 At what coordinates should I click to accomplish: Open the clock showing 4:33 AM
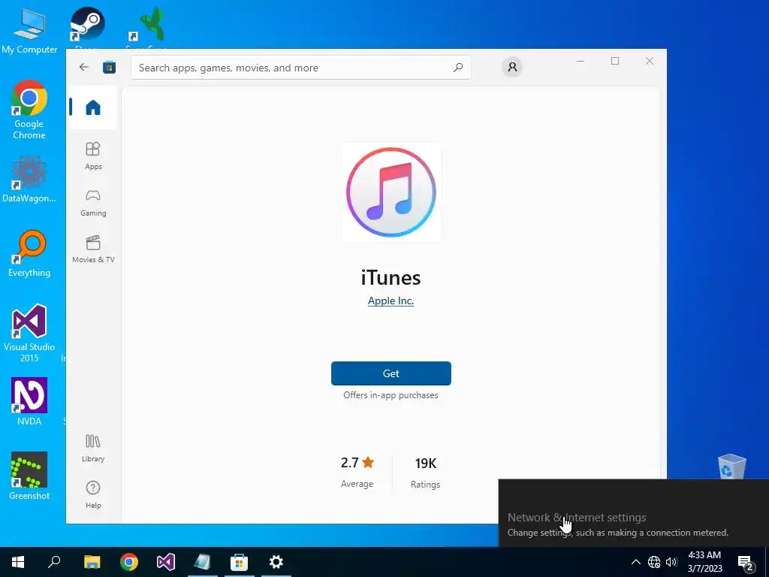pos(704,562)
